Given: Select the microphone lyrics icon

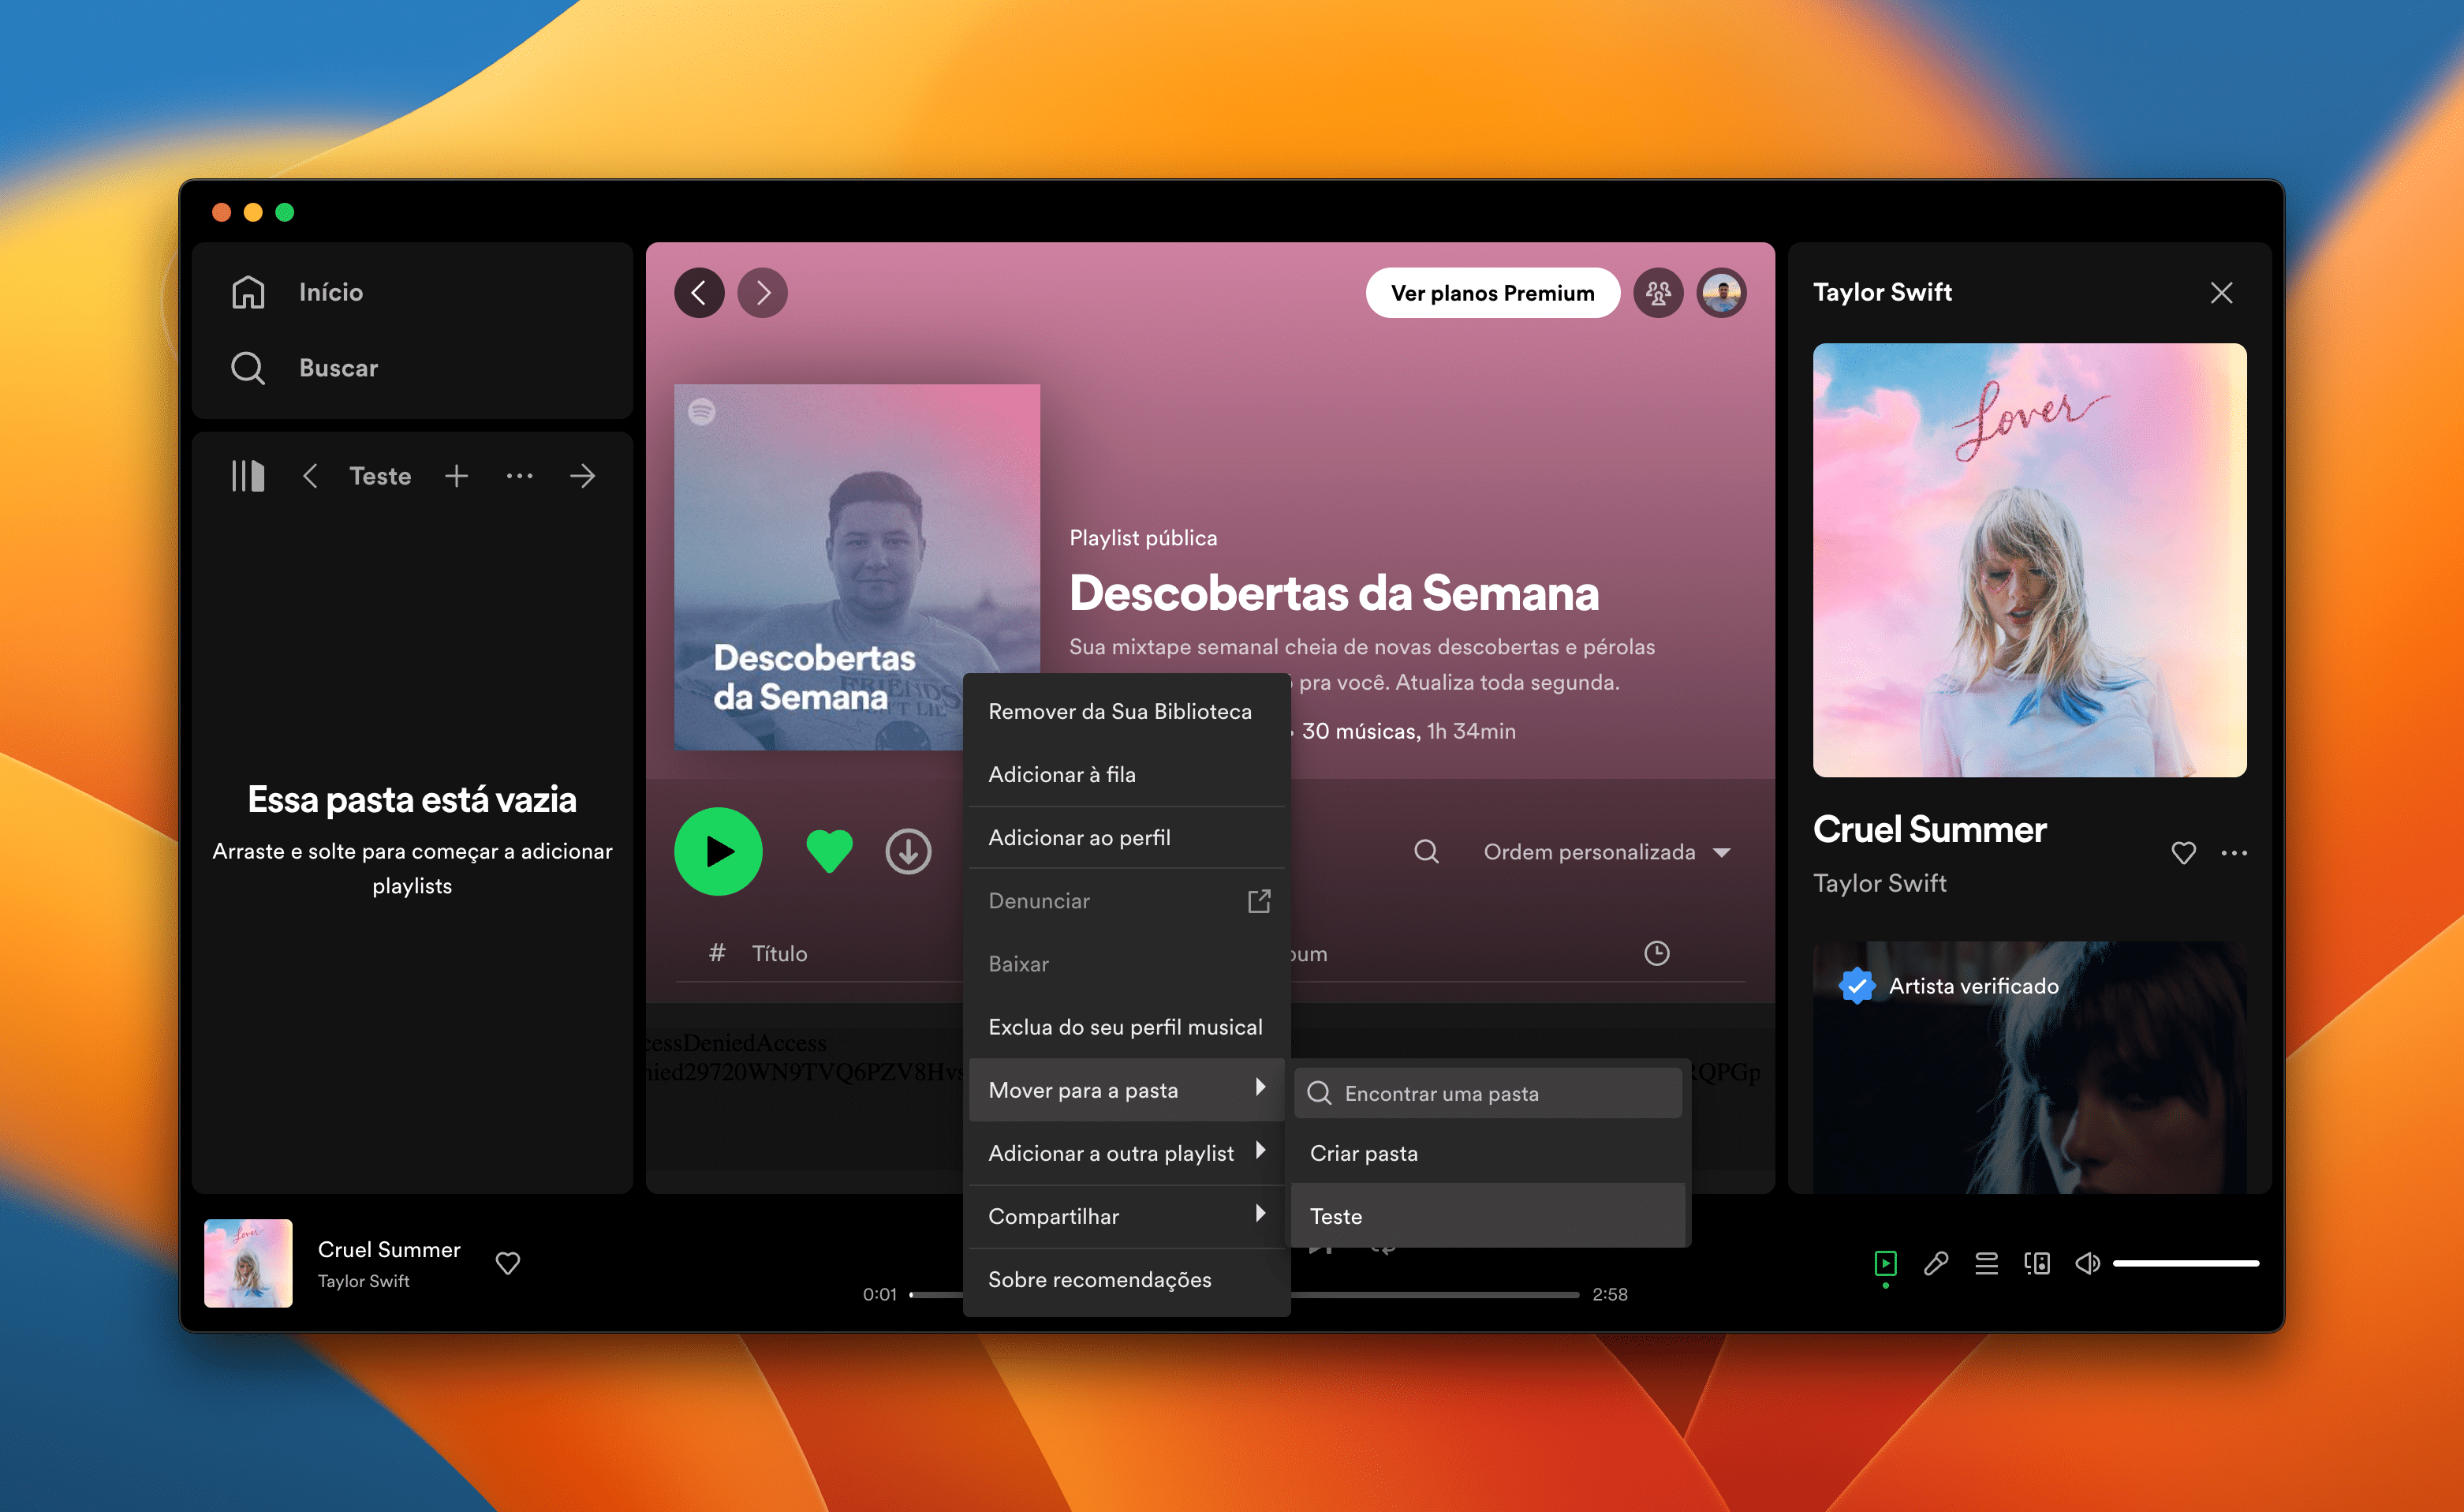Looking at the screenshot, I should click(1935, 1264).
